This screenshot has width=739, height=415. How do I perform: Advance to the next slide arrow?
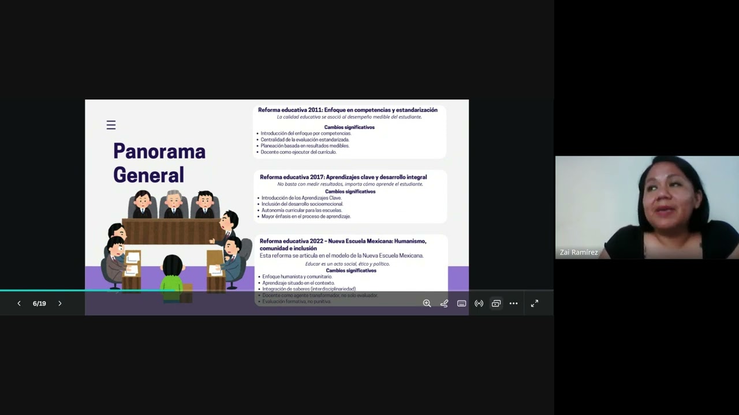(59, 303)
